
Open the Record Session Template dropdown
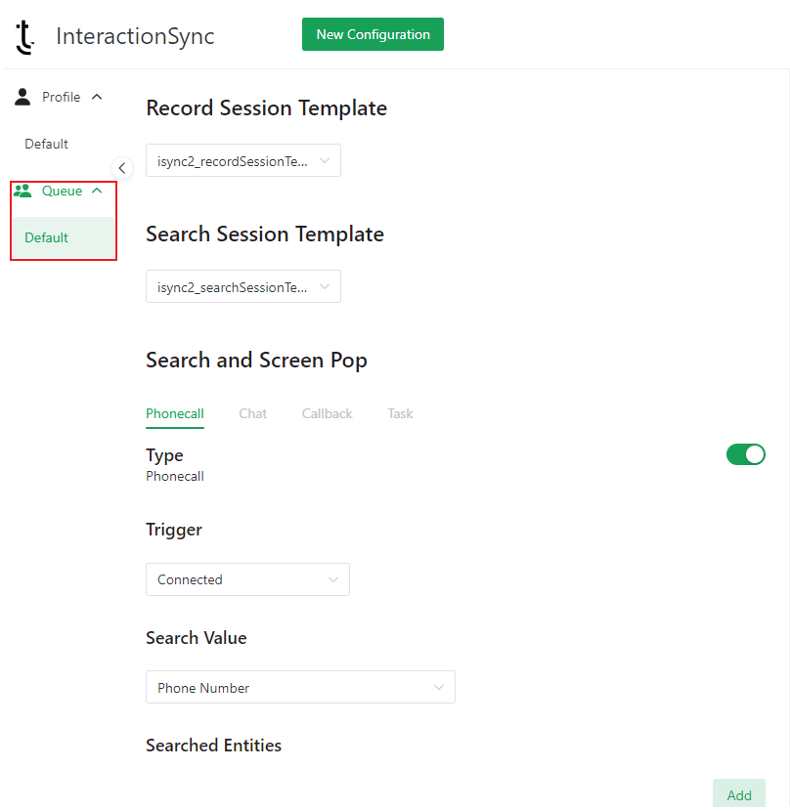point(243,161)
